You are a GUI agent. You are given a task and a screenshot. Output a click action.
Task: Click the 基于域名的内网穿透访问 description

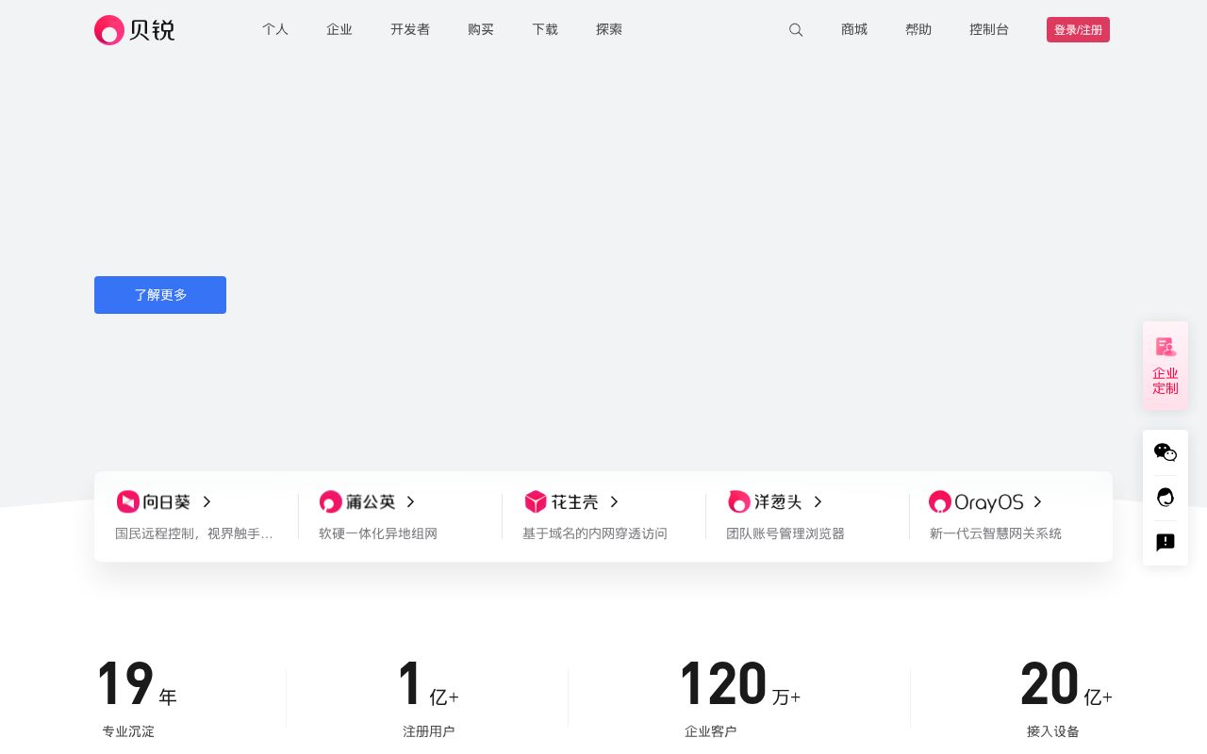[595, 533]
